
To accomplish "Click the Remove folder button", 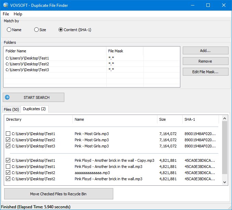I will 205,61.
